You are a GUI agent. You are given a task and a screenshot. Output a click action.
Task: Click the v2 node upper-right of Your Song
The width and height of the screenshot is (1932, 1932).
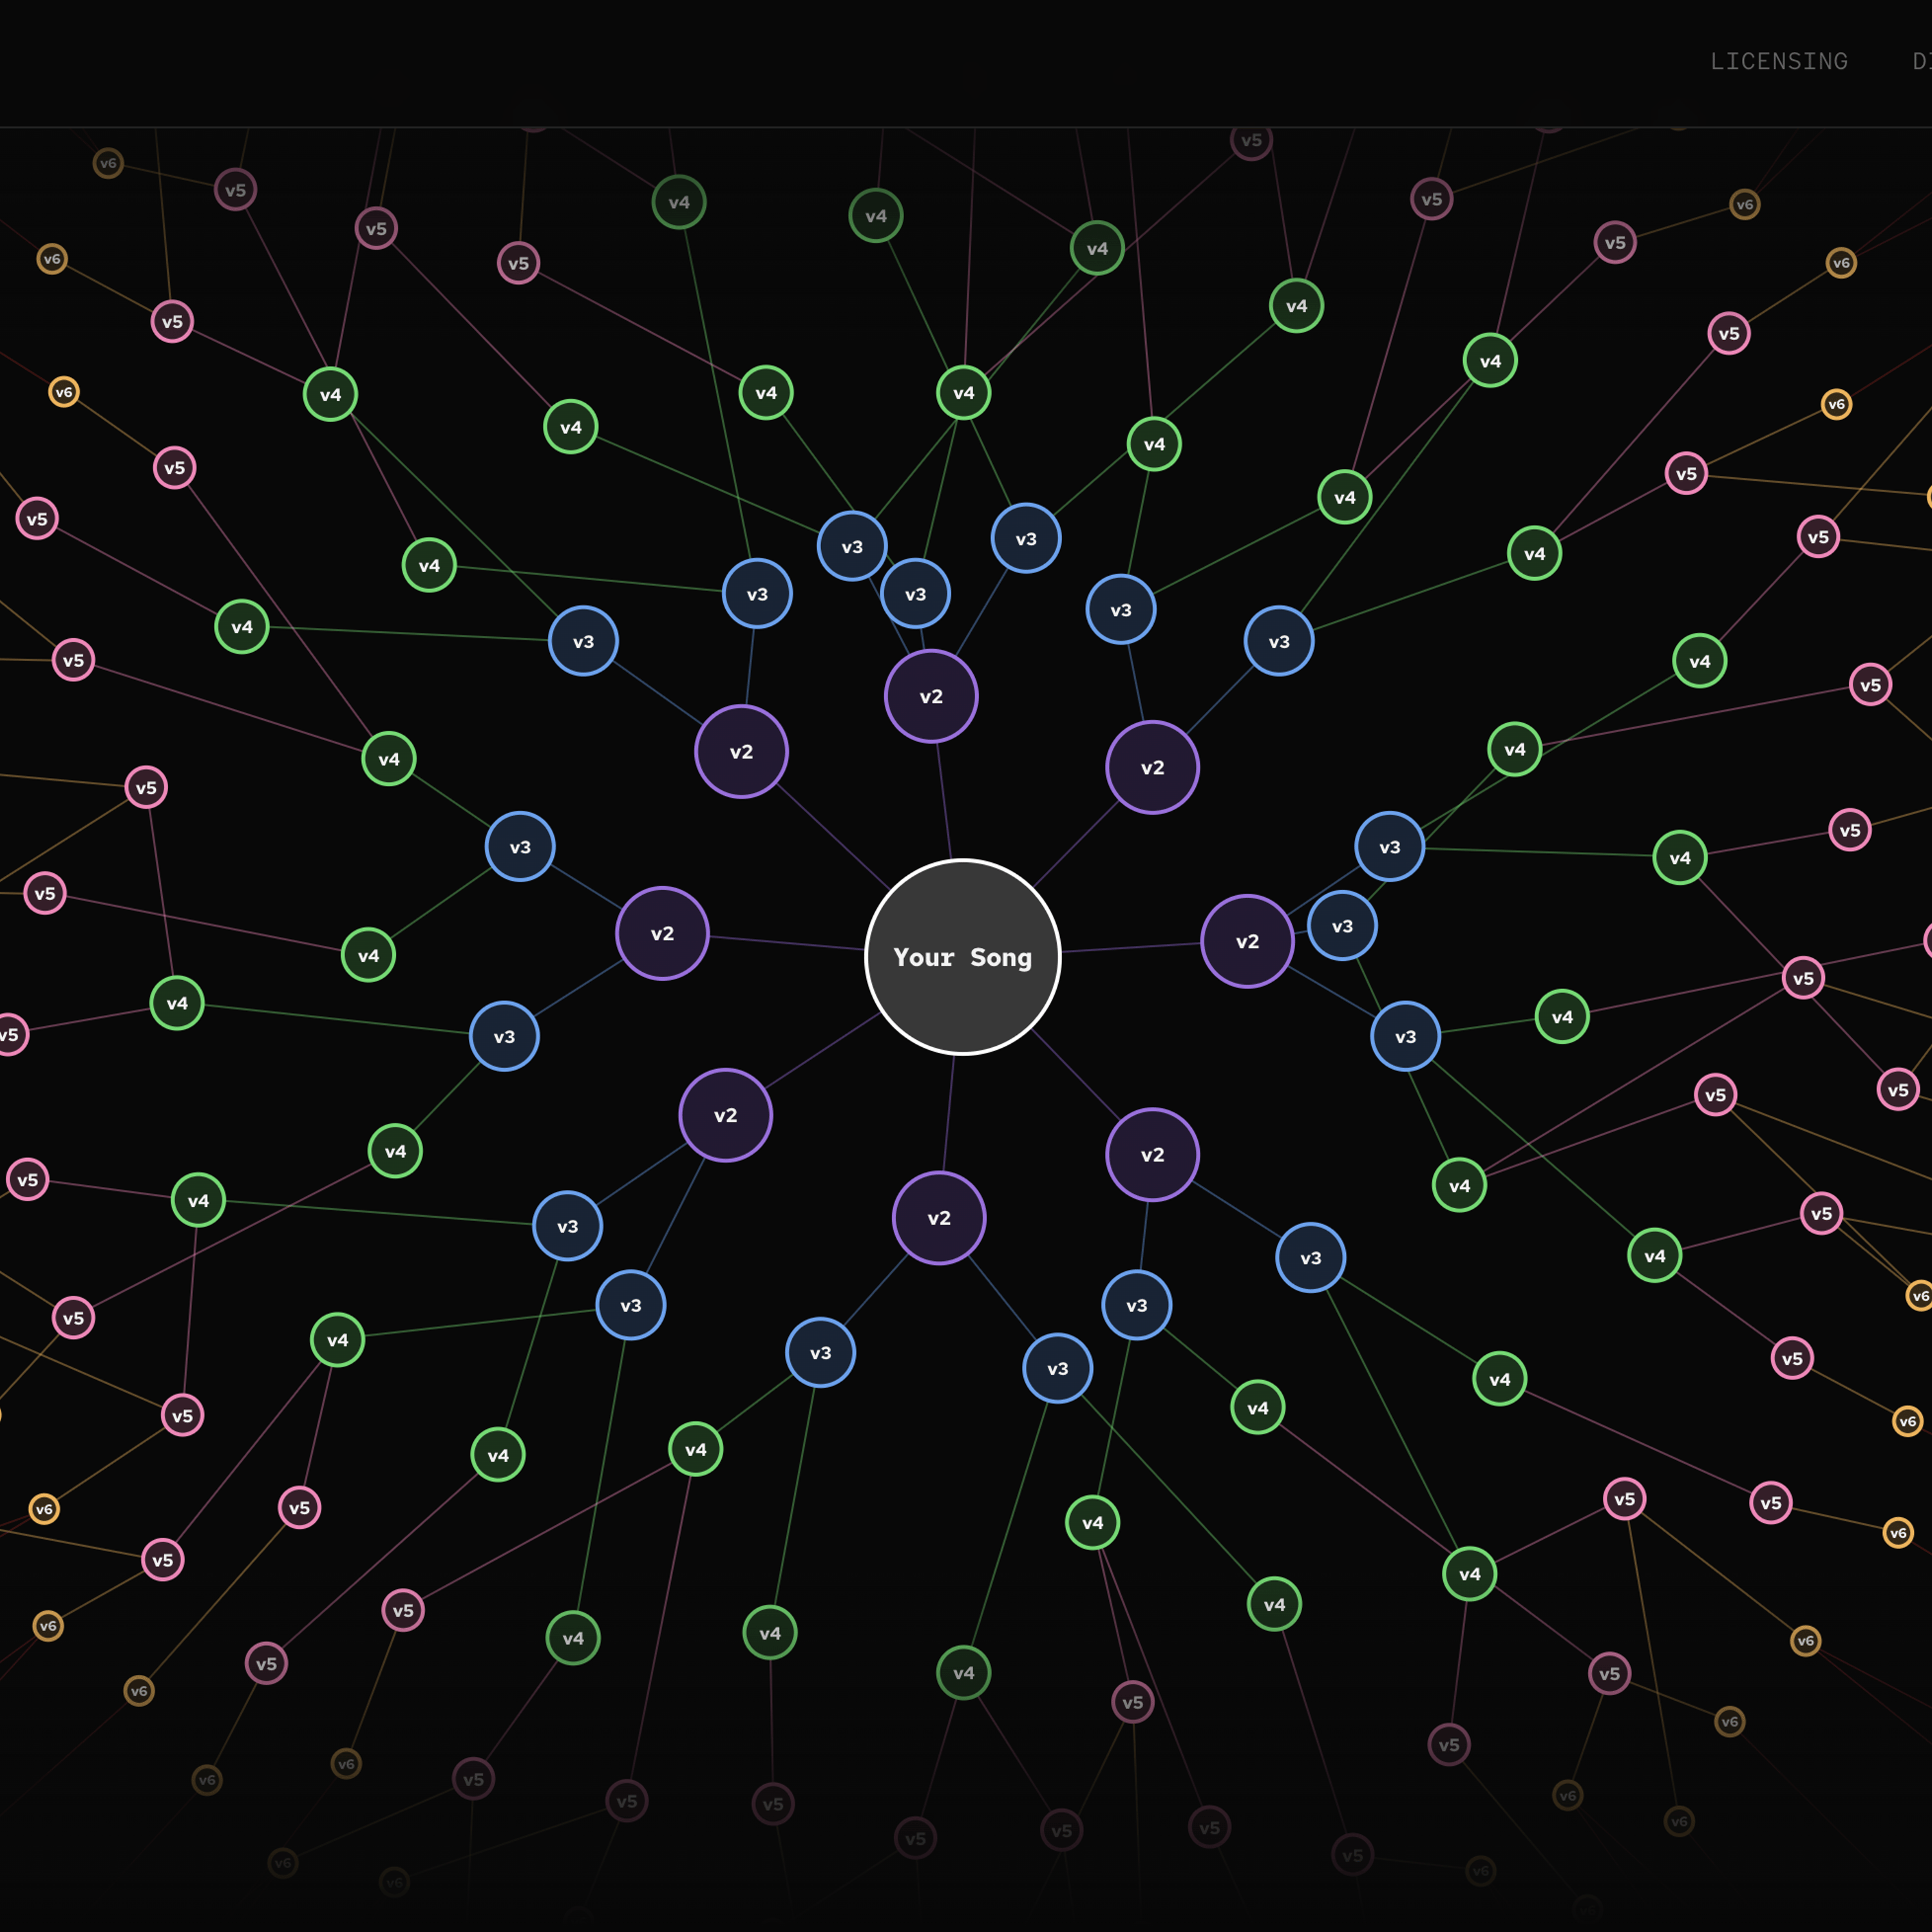(x=1152, y=767)
